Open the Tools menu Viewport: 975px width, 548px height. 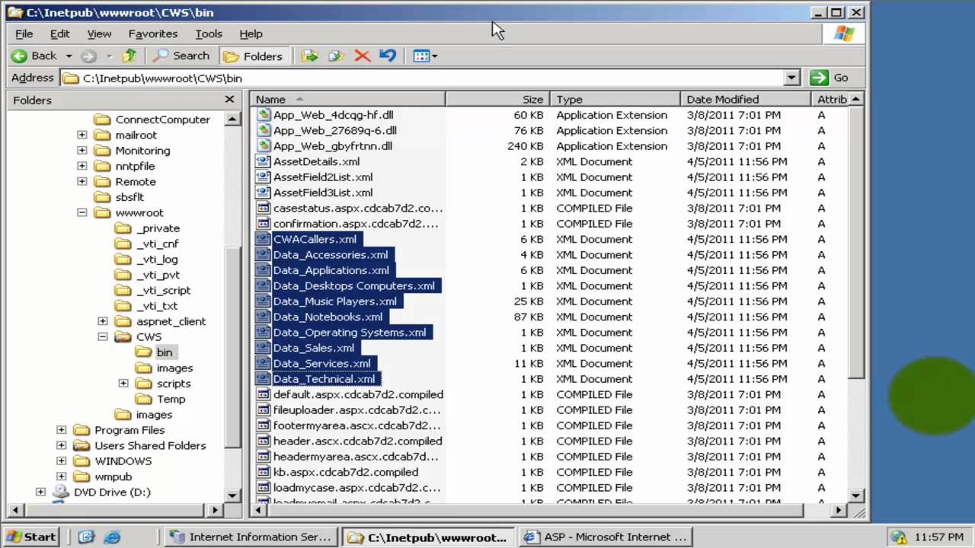209,33
